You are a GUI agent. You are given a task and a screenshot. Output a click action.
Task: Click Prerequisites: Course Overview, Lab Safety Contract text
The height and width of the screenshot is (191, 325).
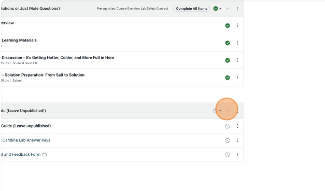tap(133, 9)
